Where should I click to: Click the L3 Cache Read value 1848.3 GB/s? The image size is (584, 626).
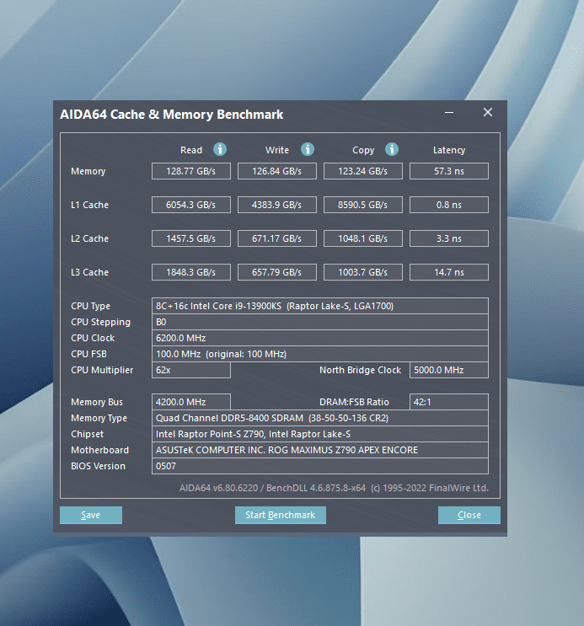click(x=191, y=272)
